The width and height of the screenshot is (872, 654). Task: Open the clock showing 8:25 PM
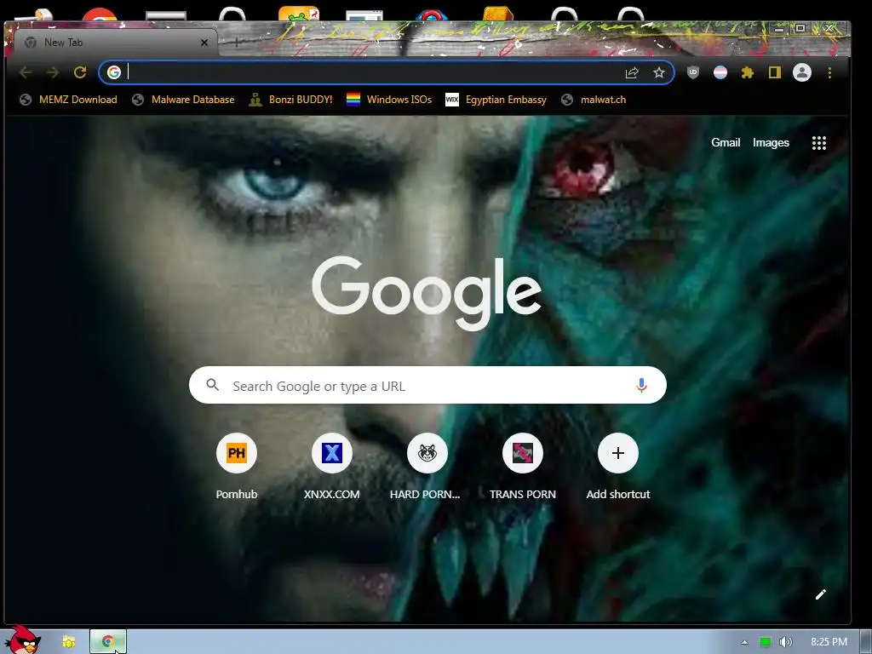point(829,642)
